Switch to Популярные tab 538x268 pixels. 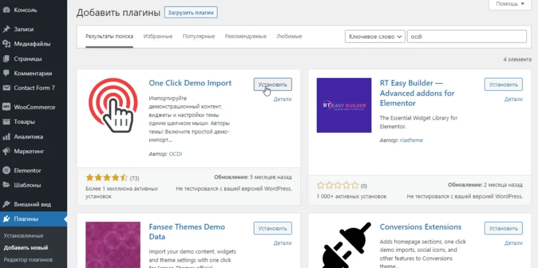point(199,36)
